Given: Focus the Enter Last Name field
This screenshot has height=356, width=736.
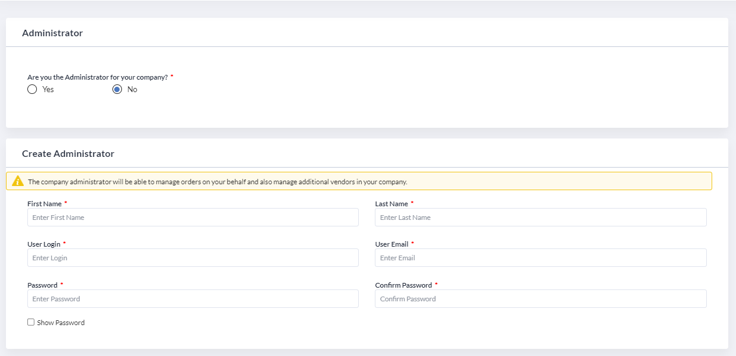Looking at the screenshot, I should pyautogui.click(x=541, y=217).
